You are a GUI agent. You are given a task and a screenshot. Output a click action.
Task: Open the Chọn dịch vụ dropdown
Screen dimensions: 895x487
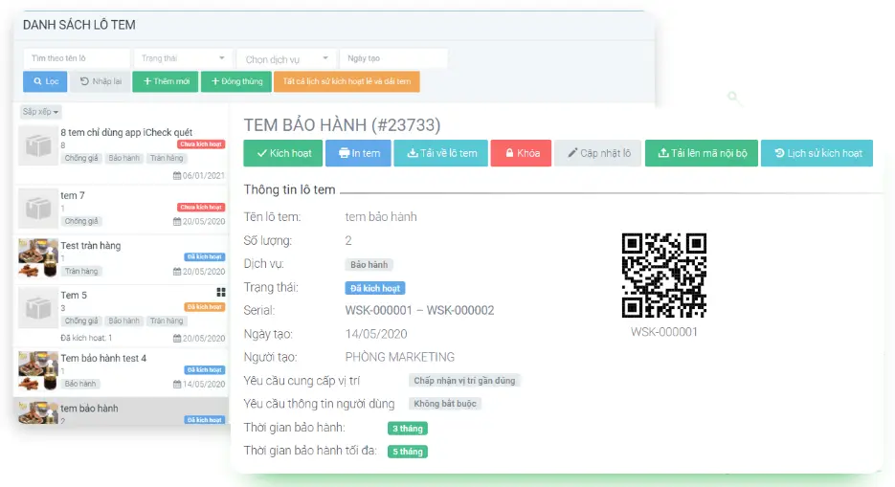coord(286,59)
